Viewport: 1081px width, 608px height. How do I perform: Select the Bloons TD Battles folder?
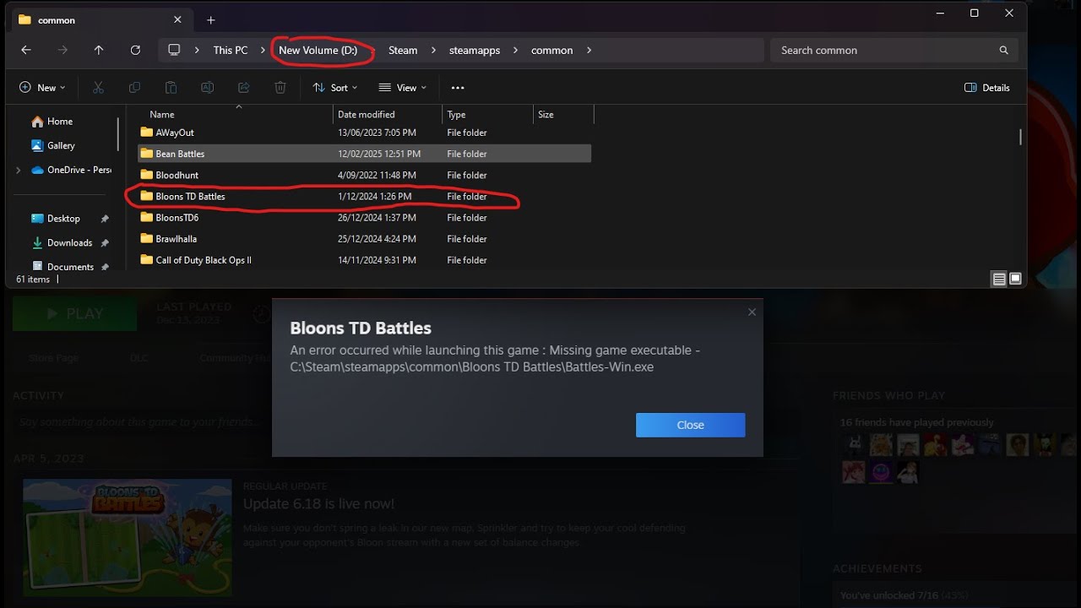(364, 197)
